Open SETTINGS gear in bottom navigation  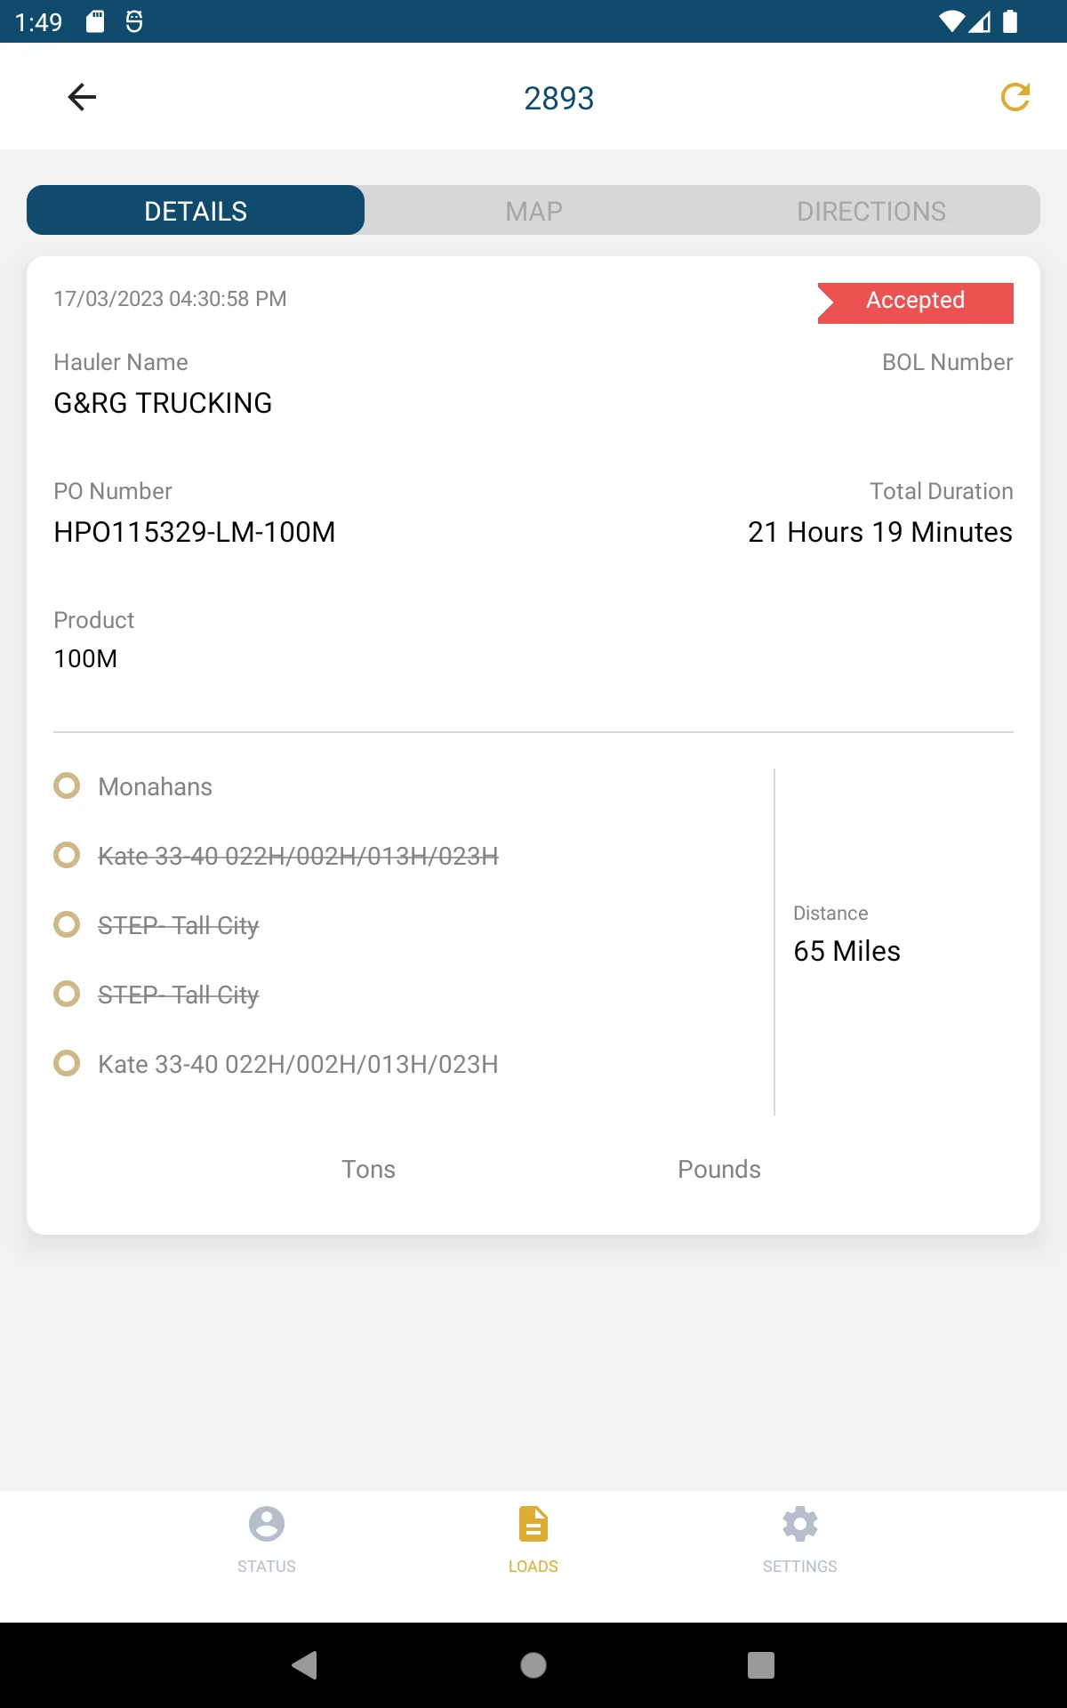800,1540
